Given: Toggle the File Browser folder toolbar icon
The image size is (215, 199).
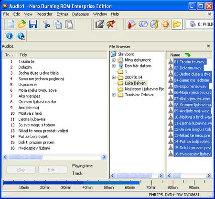Looking at the screenshot, I should (x=177, y=24).
